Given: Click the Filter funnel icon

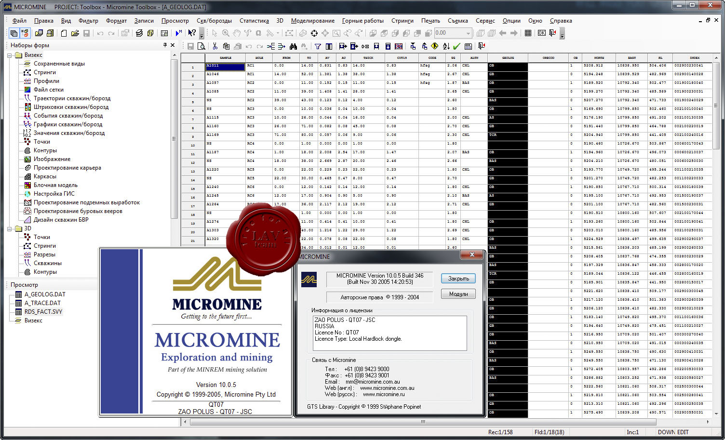Looking at the screenshot, I should [318, 46].
